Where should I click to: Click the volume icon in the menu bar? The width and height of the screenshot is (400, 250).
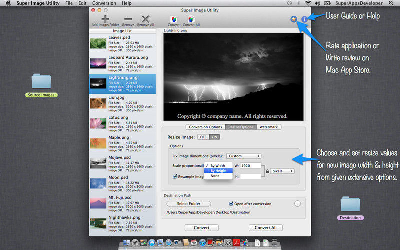pos(317,3)
